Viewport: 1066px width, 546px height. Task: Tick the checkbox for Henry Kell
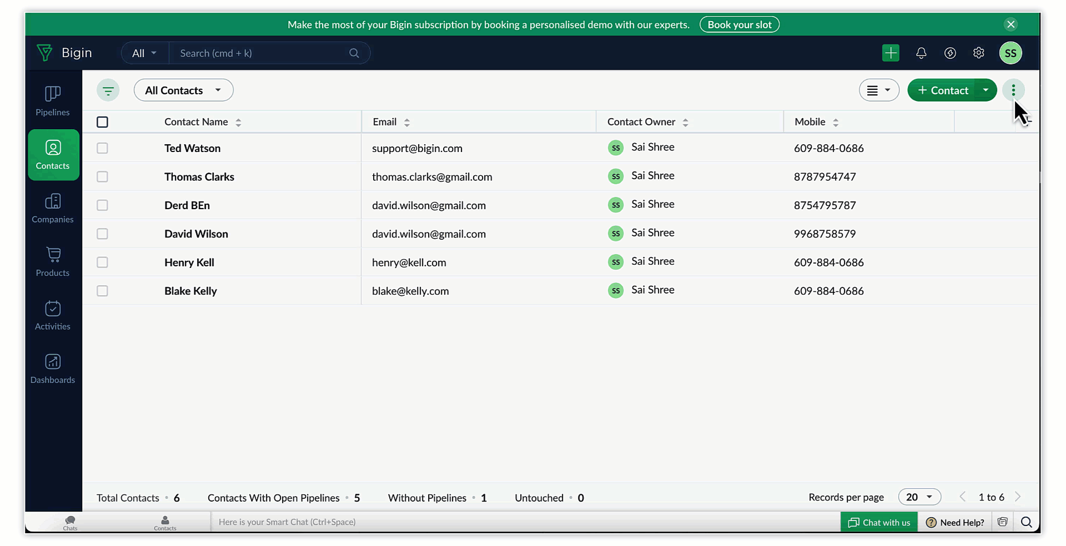click(102, 262)
